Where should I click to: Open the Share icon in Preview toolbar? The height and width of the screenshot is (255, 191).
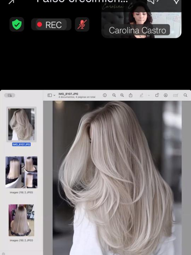[x=131, y=95]
